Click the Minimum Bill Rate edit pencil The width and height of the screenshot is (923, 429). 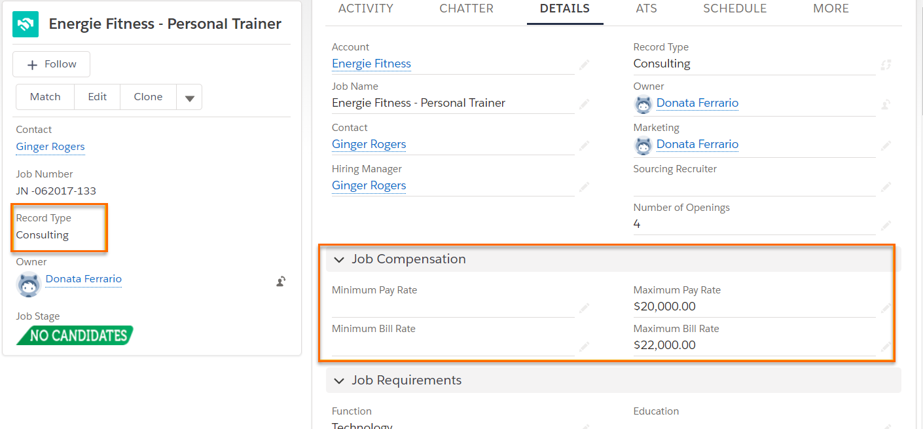[584, 346]
